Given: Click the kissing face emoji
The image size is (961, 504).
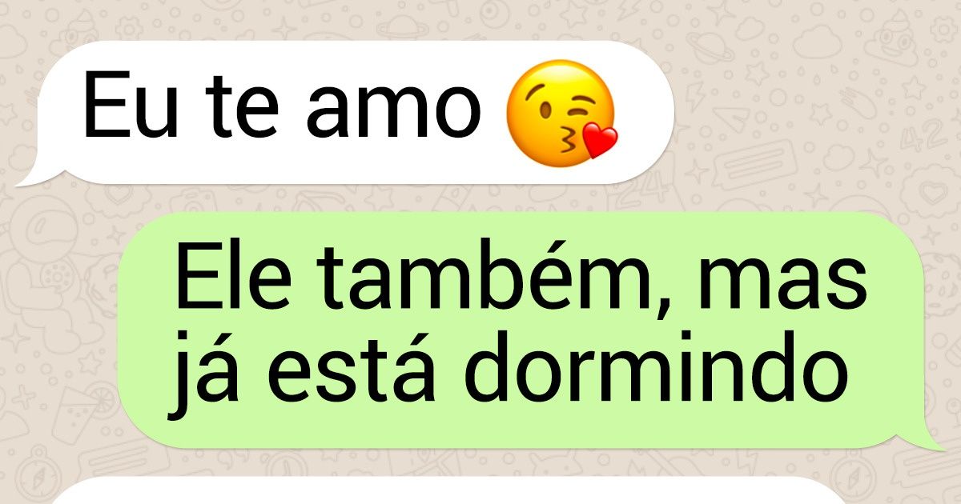Looking at the screenshot, I should coord(561,113).
